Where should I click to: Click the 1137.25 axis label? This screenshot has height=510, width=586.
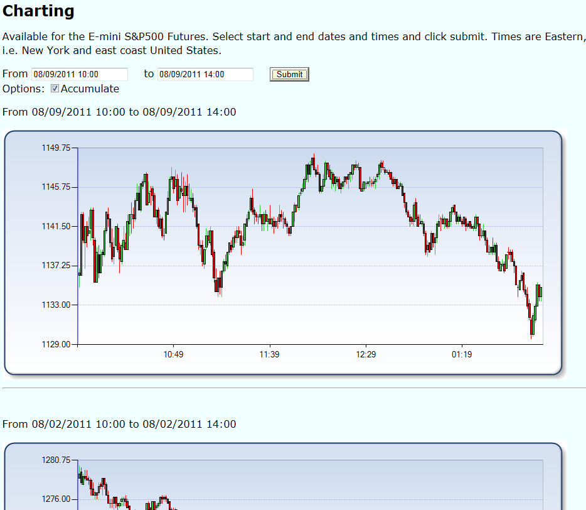(x=56, y=265)
